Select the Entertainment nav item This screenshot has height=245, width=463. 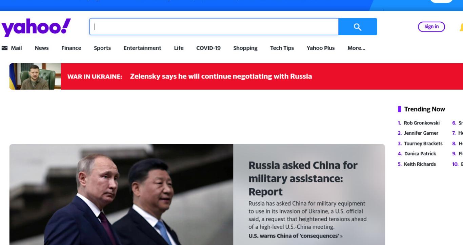point(142,48)
